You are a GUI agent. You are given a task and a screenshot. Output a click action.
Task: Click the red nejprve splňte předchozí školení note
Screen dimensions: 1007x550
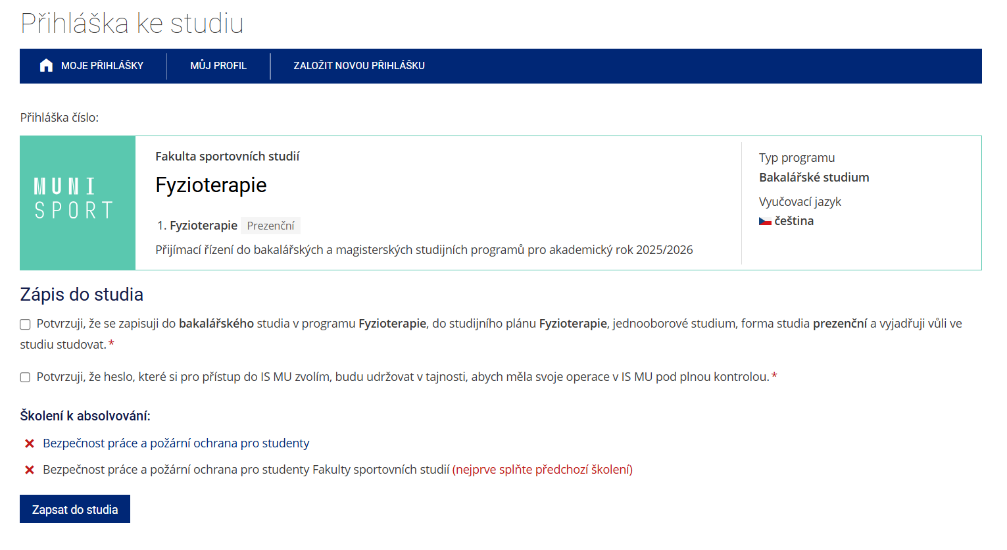pos(543,470)
